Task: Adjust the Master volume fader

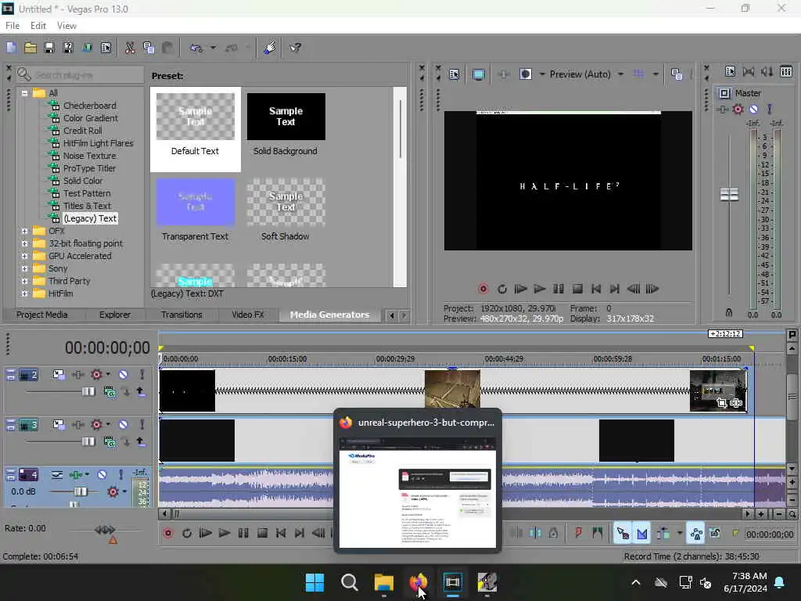Action: click(x=729, y=194)
